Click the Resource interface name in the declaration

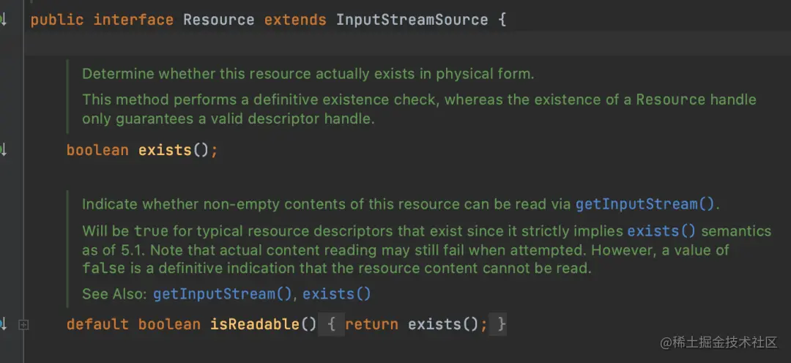(x=218, y=20)
